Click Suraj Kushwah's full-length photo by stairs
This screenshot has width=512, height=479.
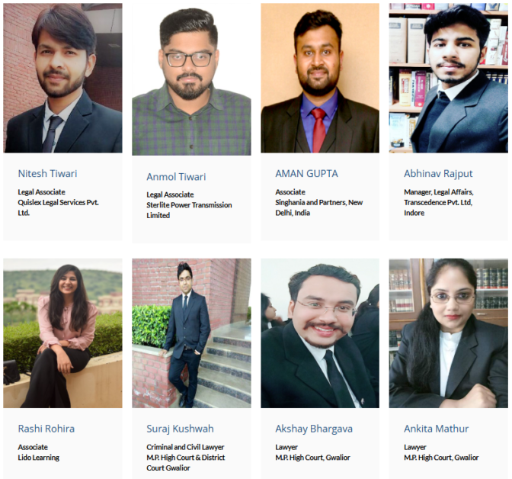[x=191, y=333]
